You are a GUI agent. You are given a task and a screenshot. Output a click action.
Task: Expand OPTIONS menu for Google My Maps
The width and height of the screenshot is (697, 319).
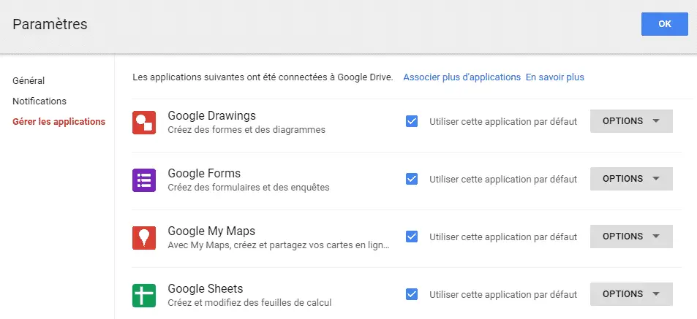(631, 237)
